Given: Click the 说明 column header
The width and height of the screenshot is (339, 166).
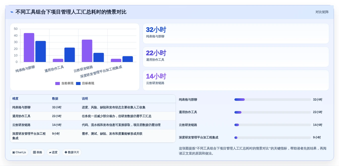Looking at the screenshot, I should coord(85,99).
